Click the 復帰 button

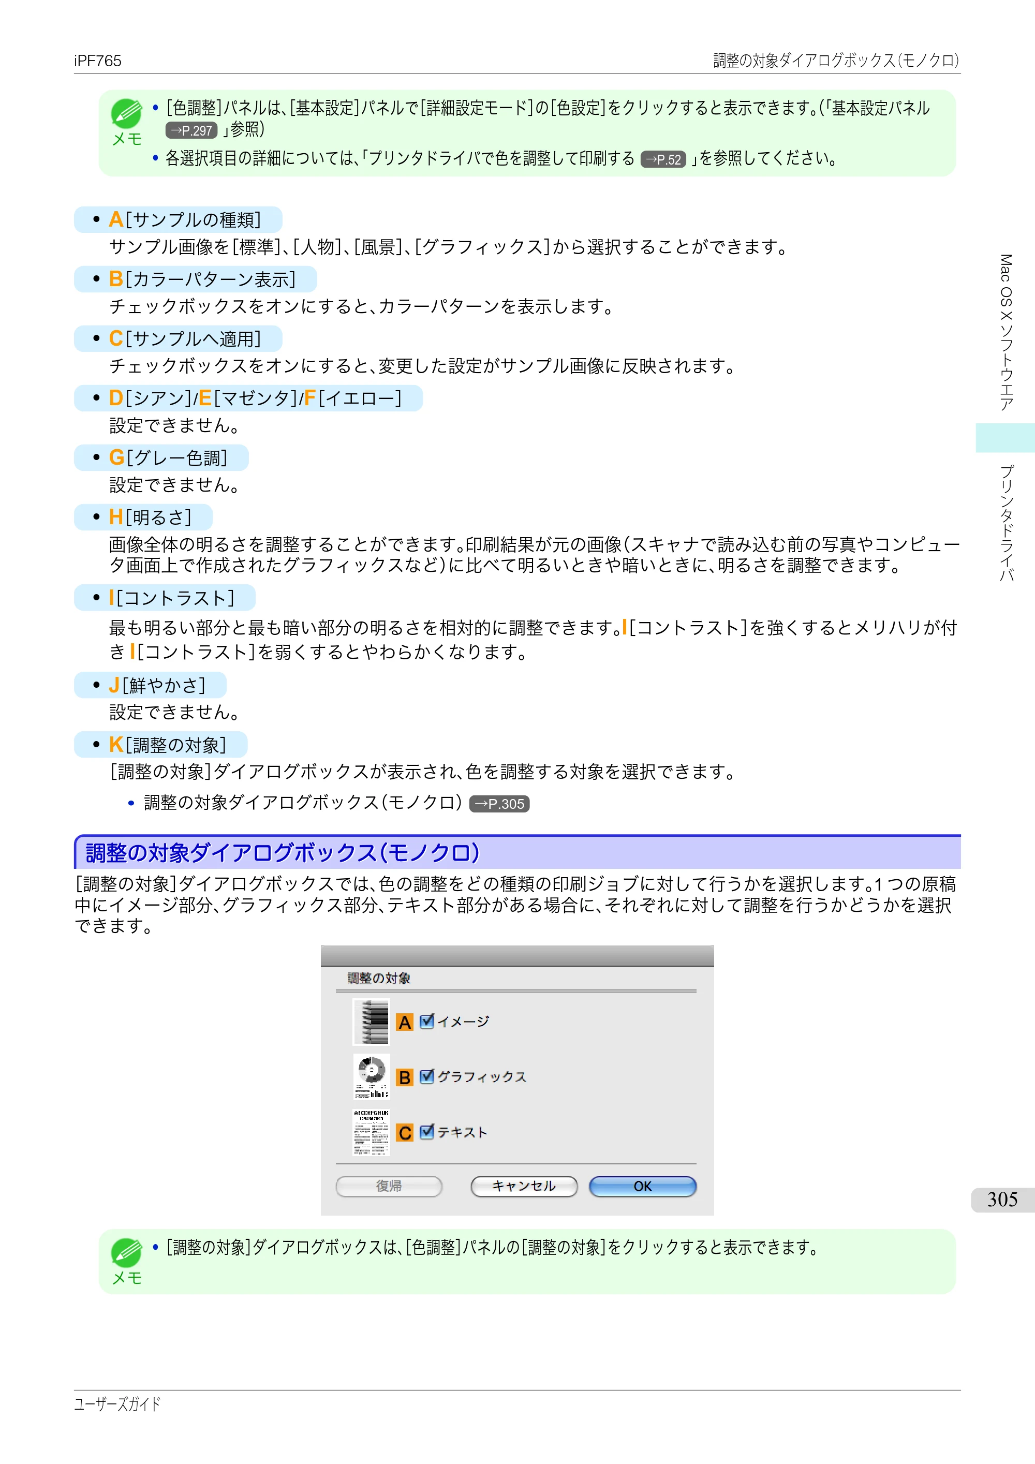click(389, 1186)
